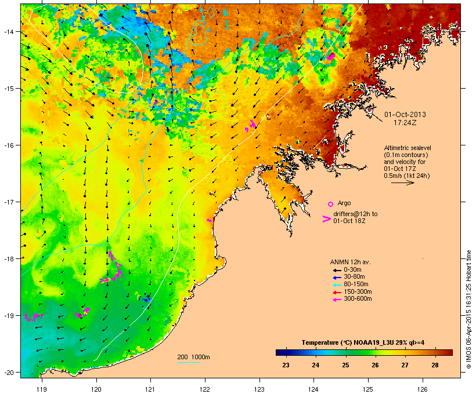Screen dimensions: 476x394
Task: Click the cyan line under '200 1000m'
Action: coord(189,362)
